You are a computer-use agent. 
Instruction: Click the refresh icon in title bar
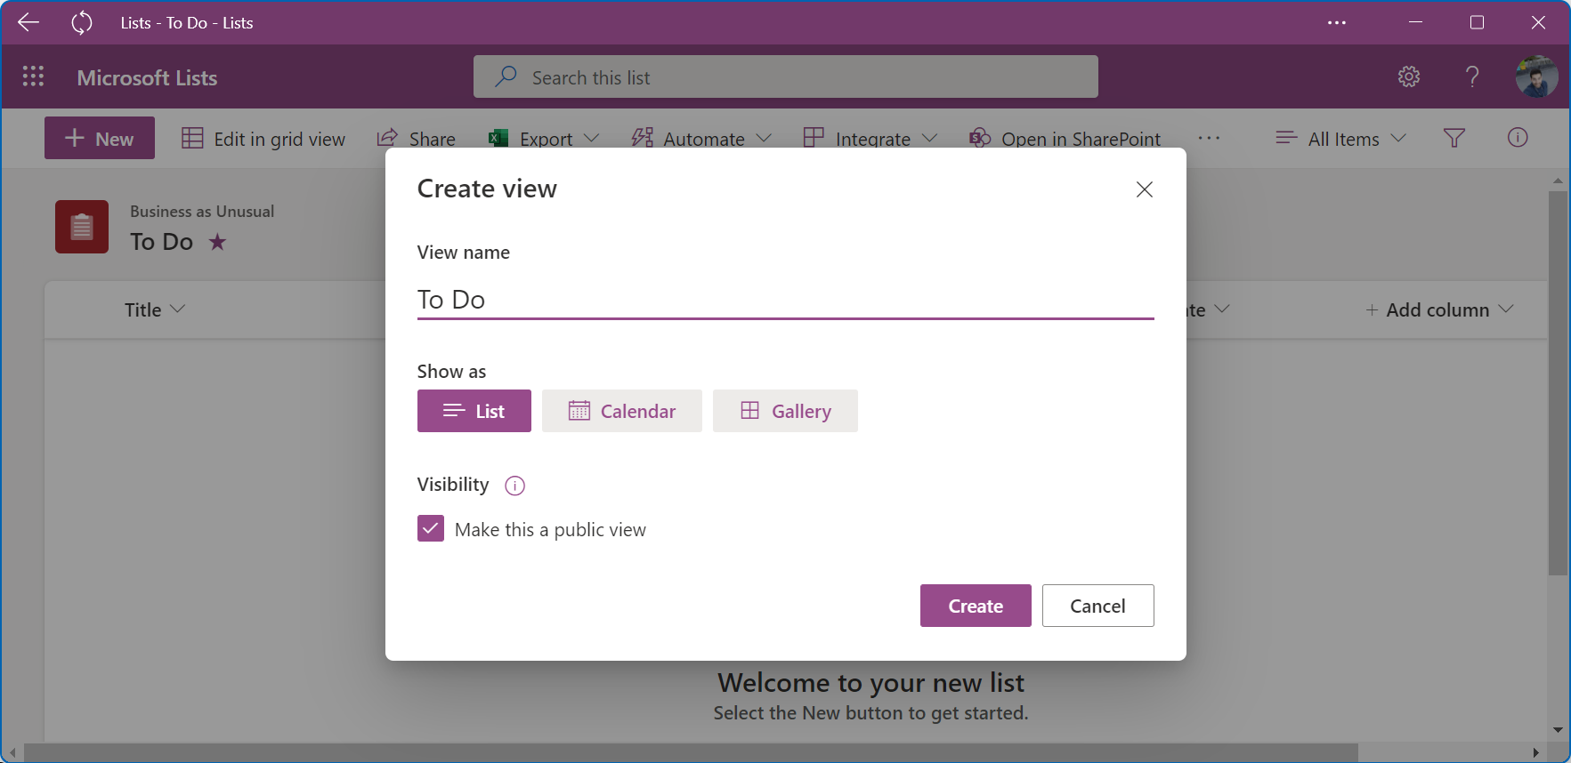pos(81,23)
